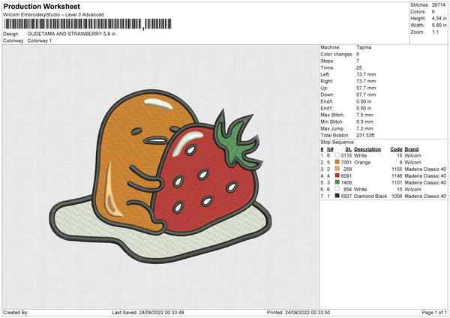Screen dimensions: 450x318
Task: Click the 'Page 1 of 1' footer text
Action: [x=434, y=312]
